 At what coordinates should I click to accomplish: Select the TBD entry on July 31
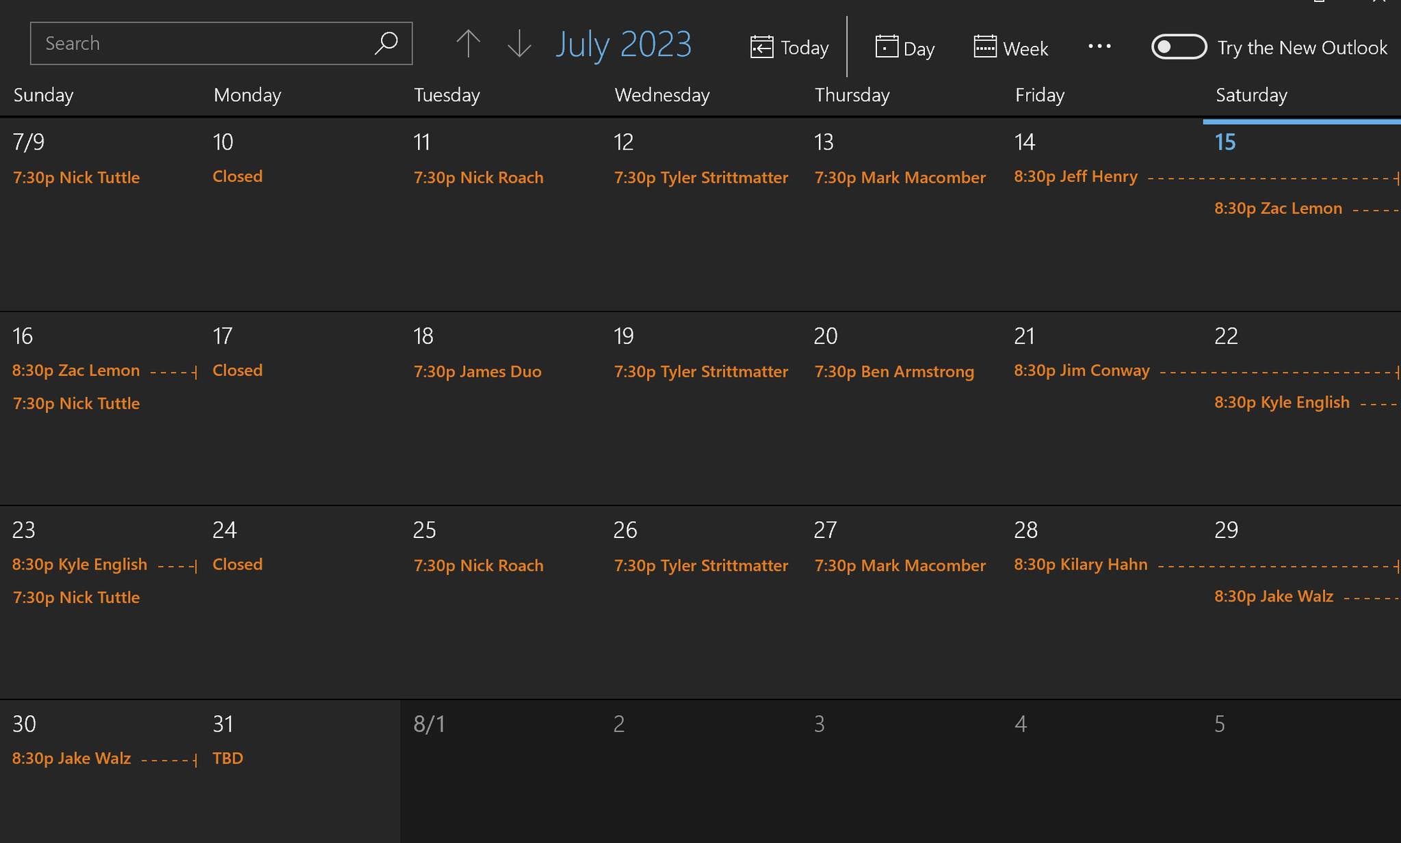(228, 758)
